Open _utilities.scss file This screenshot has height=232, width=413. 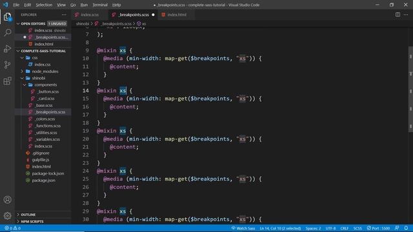pyautogui.click(x=43, y=133)
